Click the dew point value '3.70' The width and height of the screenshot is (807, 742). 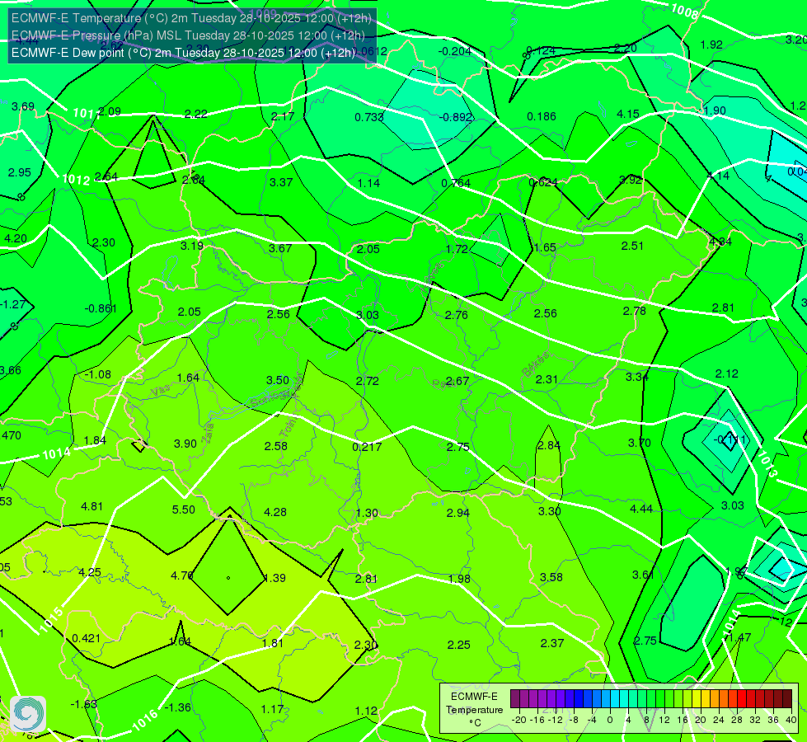pyautogui.click(x=639, y=443)
